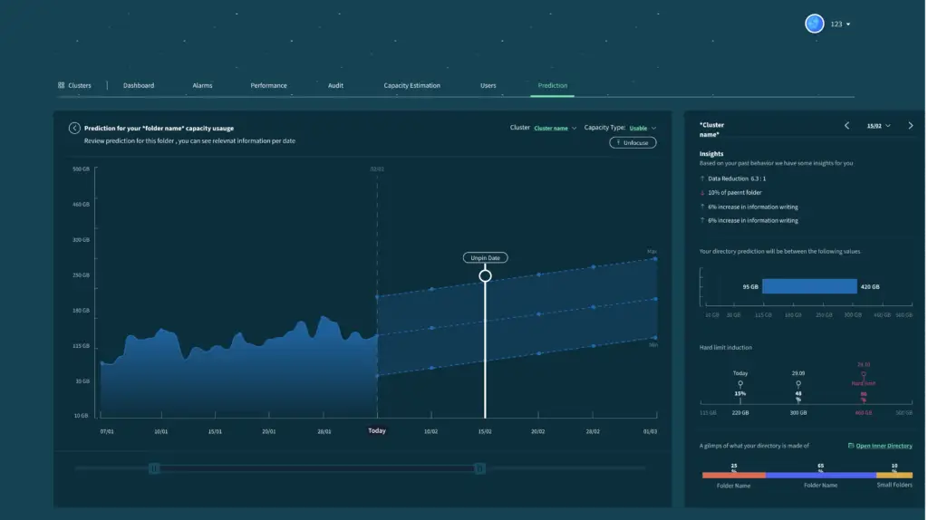This screenshot has width=928, height=520.
Task: Open the 123 user account menu
Action: (840, 24)
